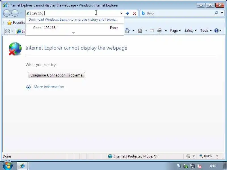This screenshot has width=227, height=170.
Task: Expand the Quick Tabs dropdown arrow
Action: (13, 31)
